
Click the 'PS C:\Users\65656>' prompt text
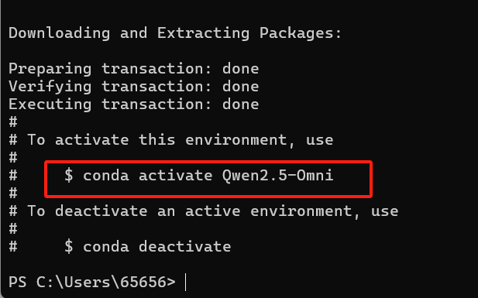coord(92,283)
